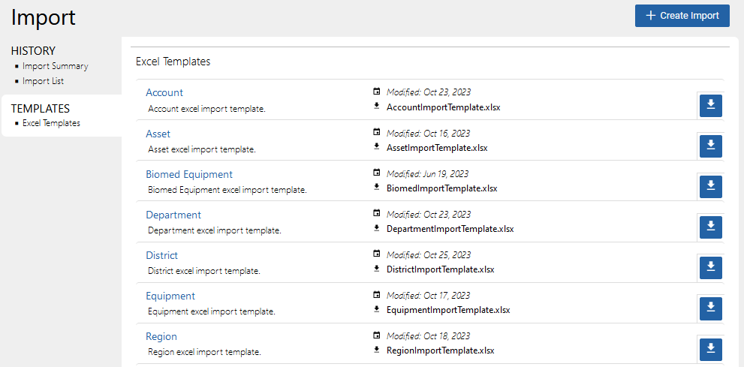The height and width of the screenshot is (367, 744).
Task: Click the BiomedImportTemplate.xlsx file name
Action: click(x=441, y=188)
